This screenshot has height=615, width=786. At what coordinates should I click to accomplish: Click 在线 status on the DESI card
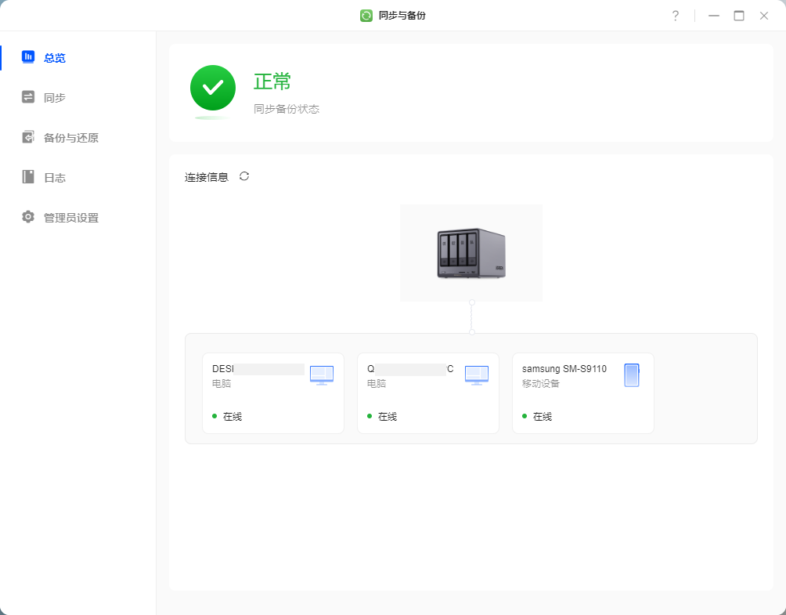[x=232, y=416]
